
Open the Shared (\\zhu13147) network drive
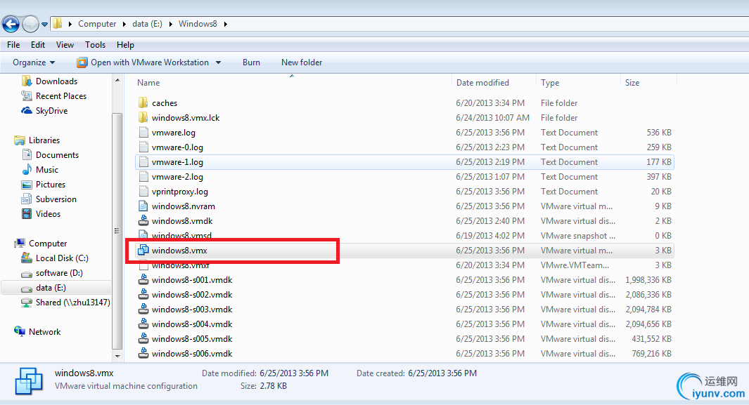[72, 303]
